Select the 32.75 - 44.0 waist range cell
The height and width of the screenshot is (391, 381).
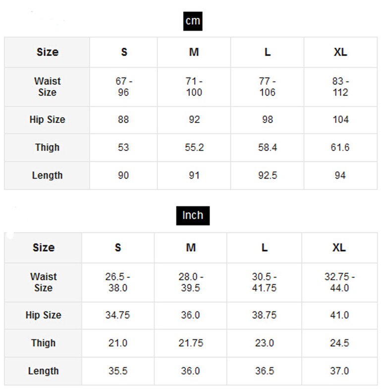pyautogui.click(x=339, y=282)
